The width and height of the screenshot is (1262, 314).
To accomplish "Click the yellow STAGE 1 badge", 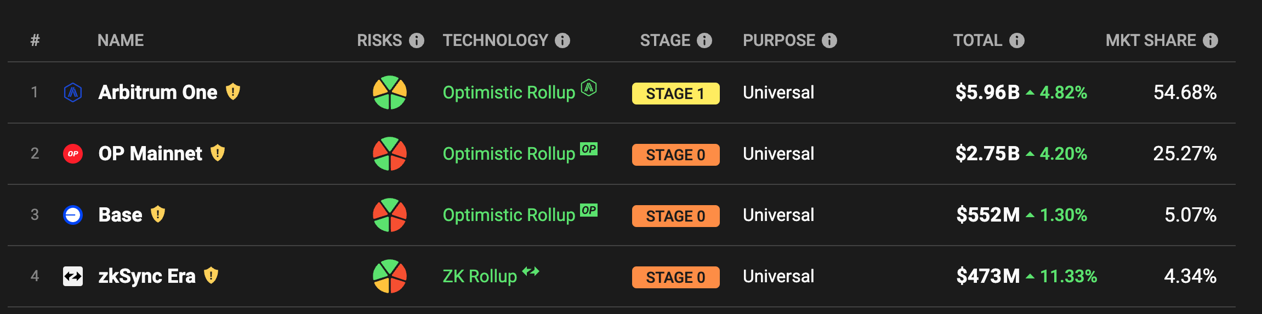I will [x=675, y=94].
